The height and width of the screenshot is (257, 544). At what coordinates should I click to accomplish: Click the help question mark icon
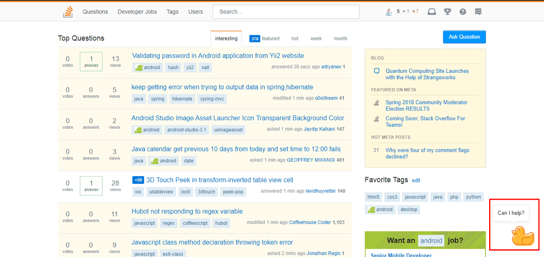[463, 12]
